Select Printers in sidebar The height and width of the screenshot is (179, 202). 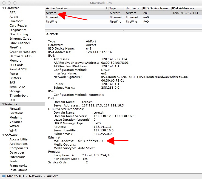[15, 78]
